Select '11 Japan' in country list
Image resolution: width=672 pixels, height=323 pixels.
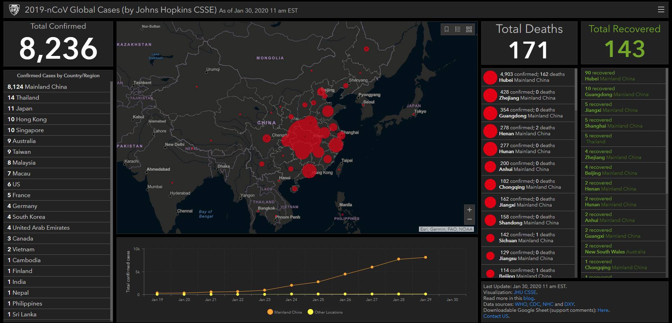coord(57,108)
